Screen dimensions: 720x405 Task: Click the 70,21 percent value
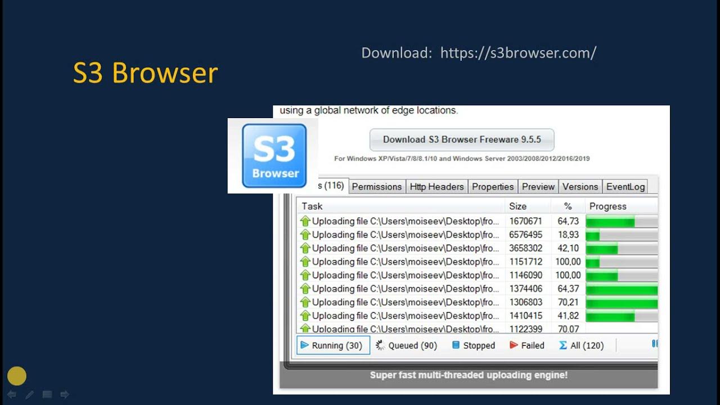coord(568,302)
